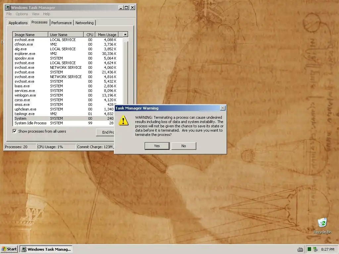This screenshot has height=254, width=339.
Task: Click the keyboard icon in system tray
Action: click(x=300, y=249)
